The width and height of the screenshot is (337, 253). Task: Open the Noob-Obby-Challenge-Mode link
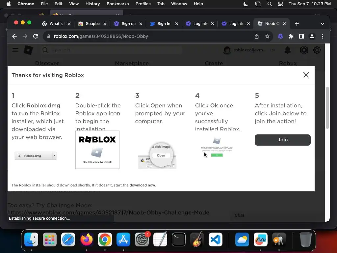(108, 212)
